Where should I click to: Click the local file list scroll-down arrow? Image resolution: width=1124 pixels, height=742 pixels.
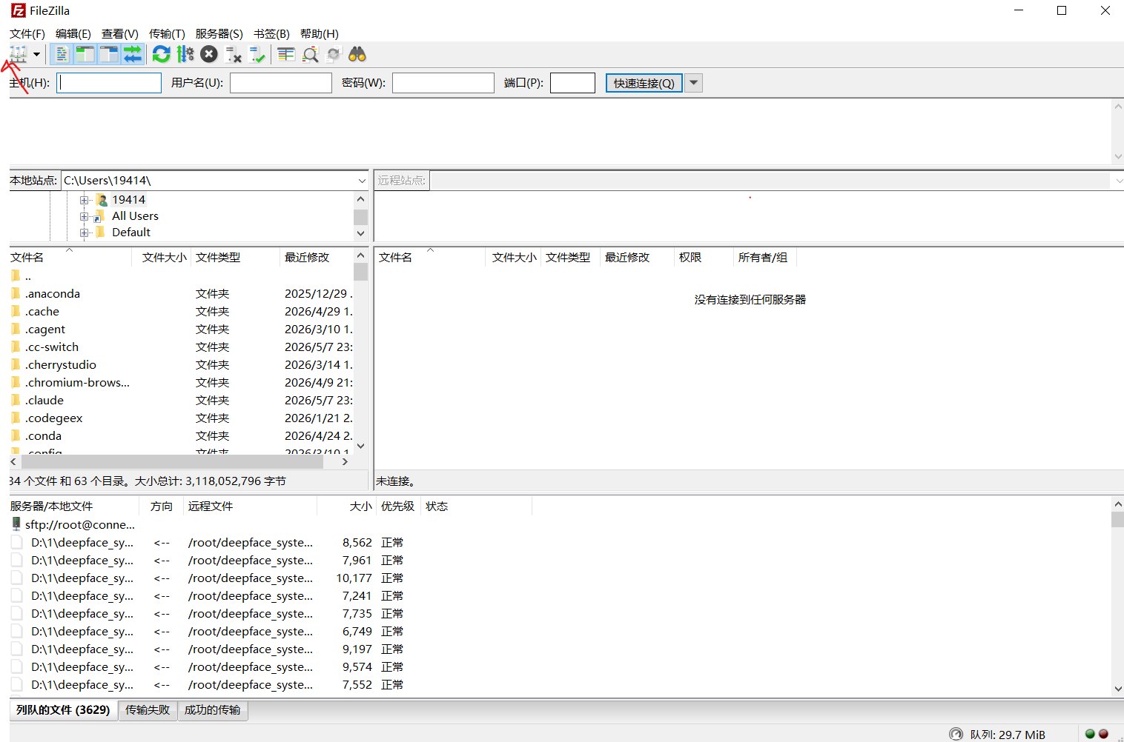tap(361, 446)
